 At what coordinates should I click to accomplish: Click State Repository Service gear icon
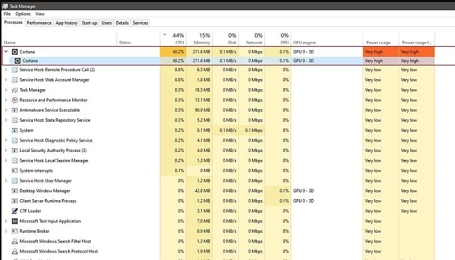[15, 120]
